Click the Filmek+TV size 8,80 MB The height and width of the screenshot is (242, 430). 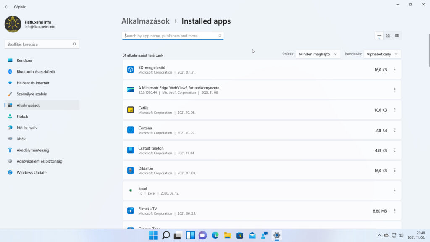tap(380, 211)
